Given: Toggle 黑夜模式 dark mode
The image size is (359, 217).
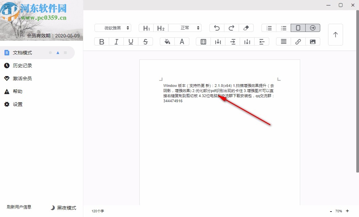Looking at the screenshot, I should click(64, 207).
